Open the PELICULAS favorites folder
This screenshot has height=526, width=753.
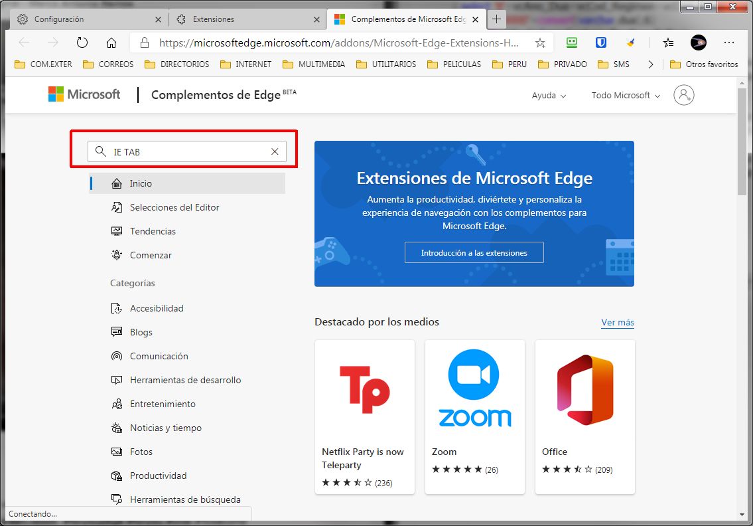454,64
